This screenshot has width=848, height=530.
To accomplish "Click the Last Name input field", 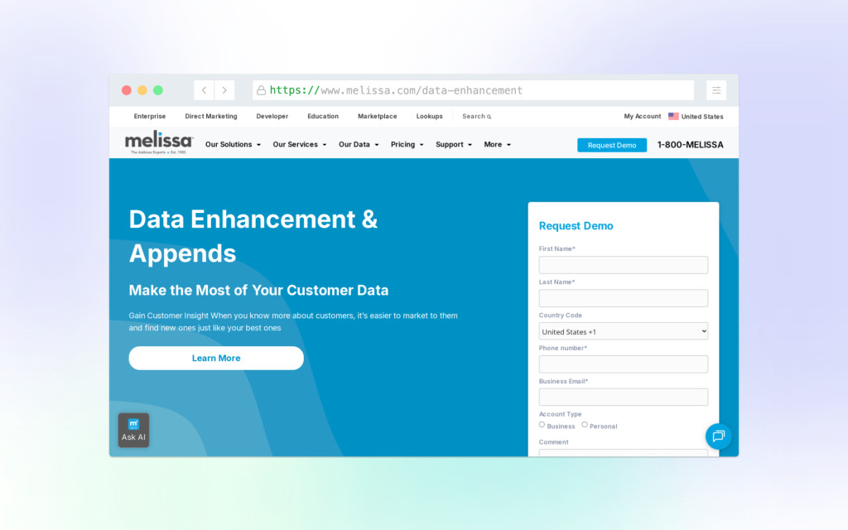I will pos(624,298).
